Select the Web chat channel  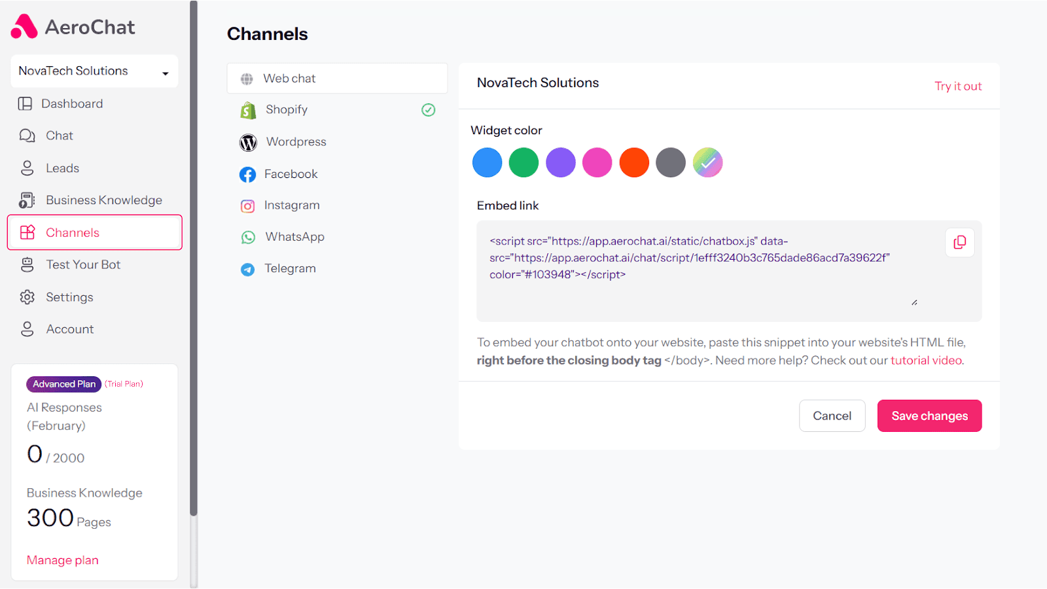[x=289, y=78]
